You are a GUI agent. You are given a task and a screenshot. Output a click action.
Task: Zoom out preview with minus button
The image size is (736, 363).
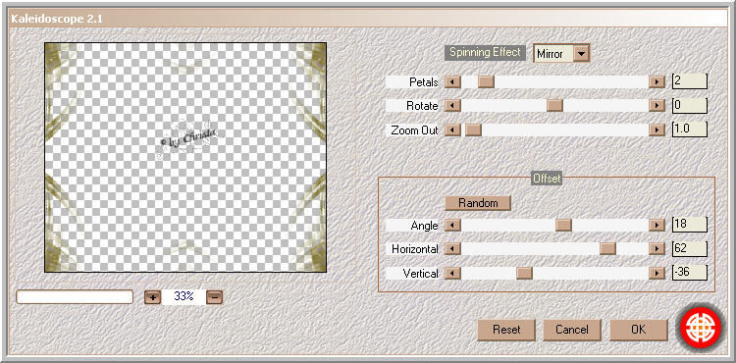point(215,297)
